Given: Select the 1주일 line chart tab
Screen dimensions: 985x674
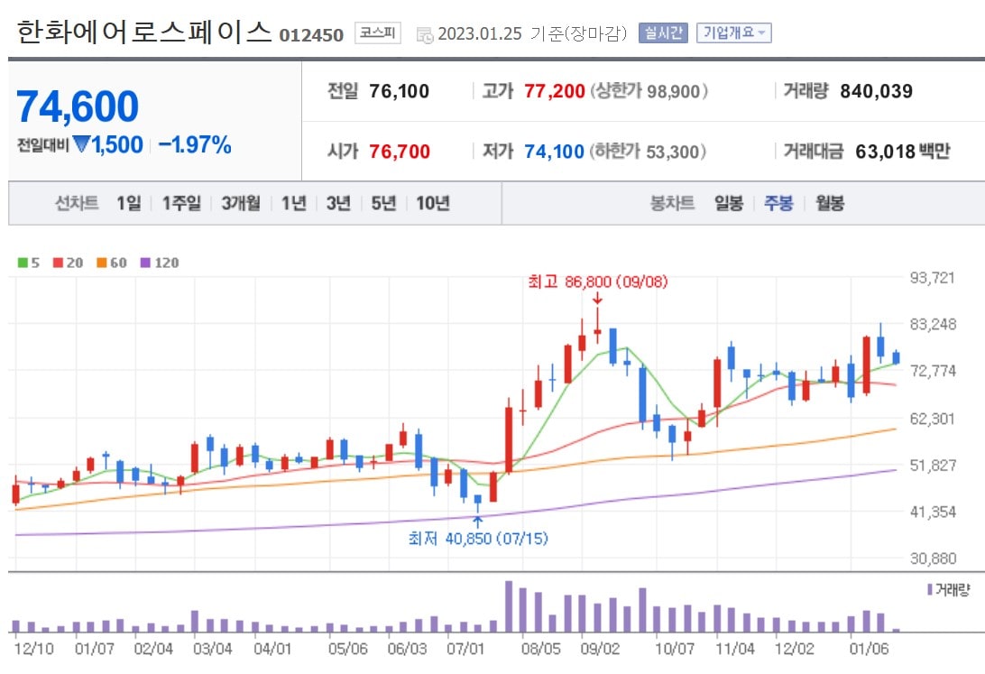Looking at the screenshot, I should (x=181, y=203).
